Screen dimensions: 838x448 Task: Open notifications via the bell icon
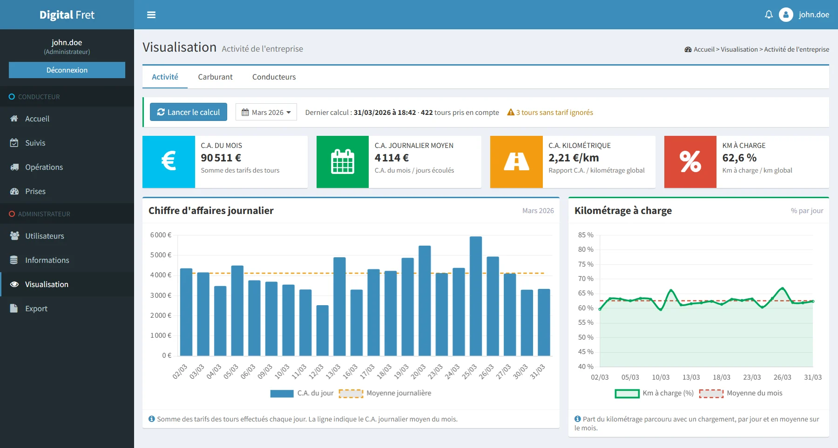click(x=769, y=14)
